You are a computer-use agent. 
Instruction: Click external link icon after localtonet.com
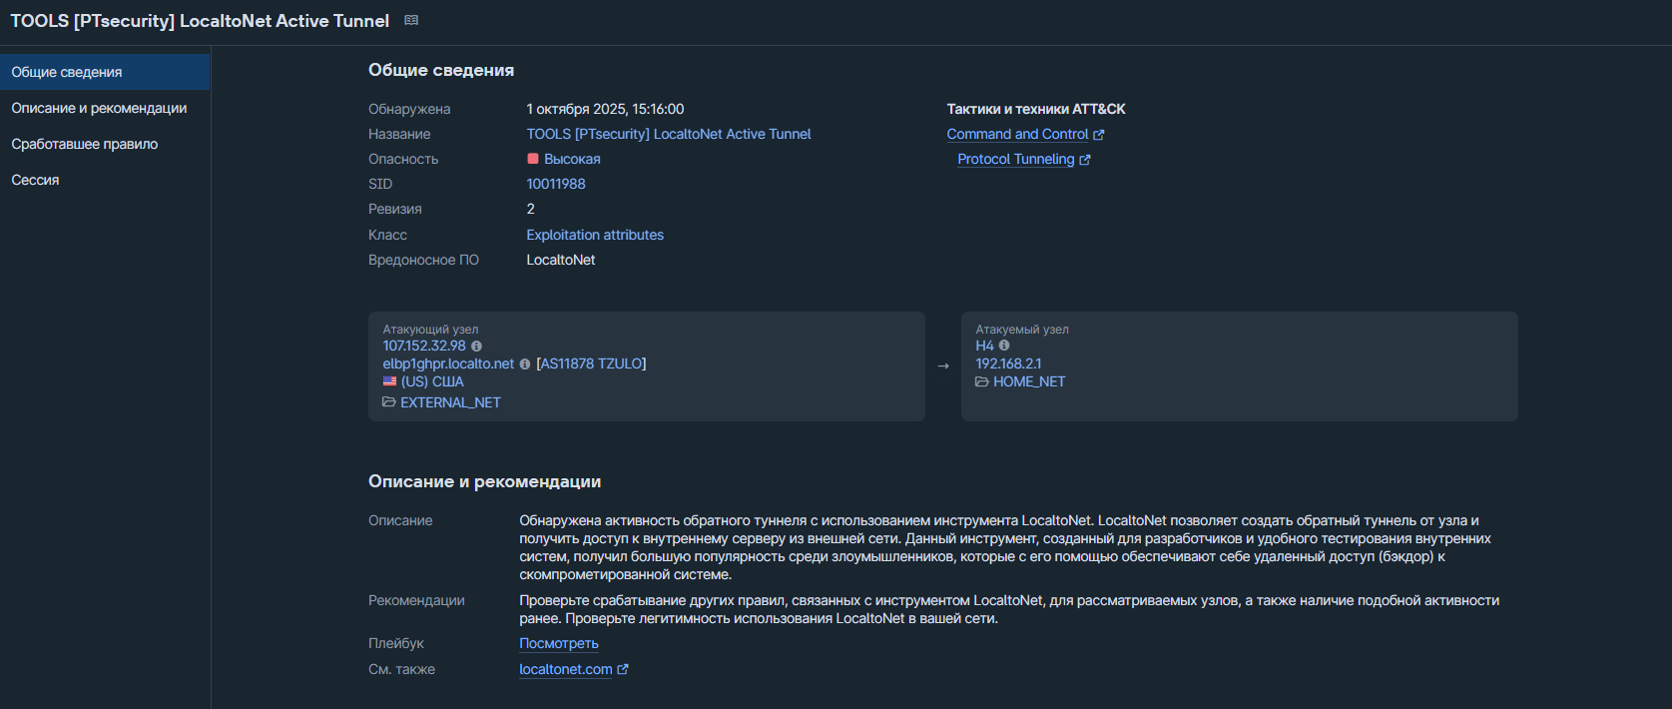coord(623,670)
